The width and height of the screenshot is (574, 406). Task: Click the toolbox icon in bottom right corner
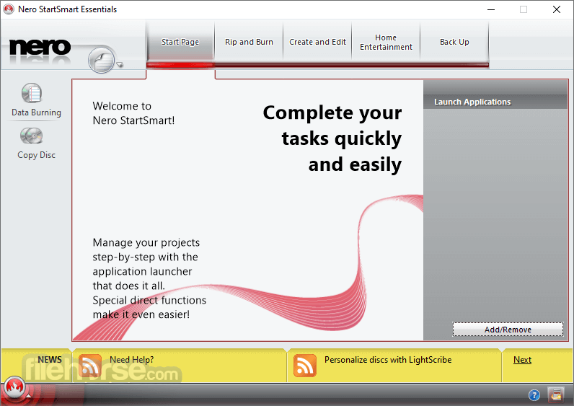pyautogui.click(x=556, y=394)
